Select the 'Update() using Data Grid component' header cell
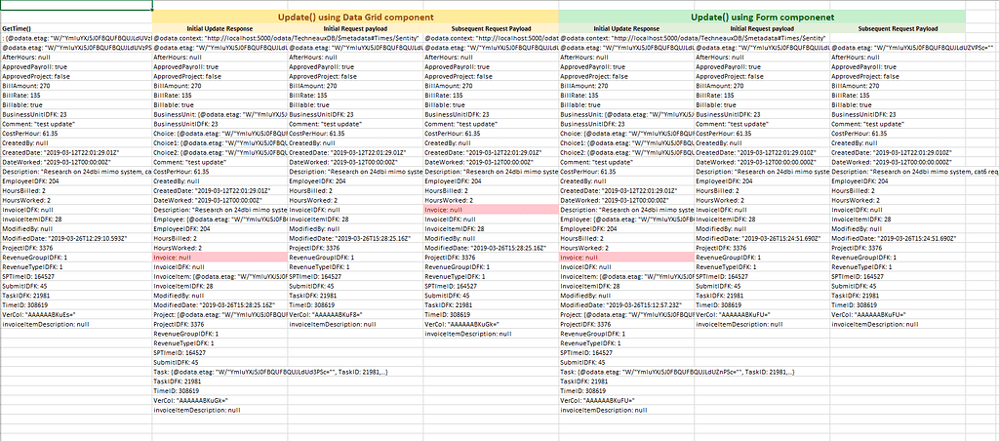 355,18
